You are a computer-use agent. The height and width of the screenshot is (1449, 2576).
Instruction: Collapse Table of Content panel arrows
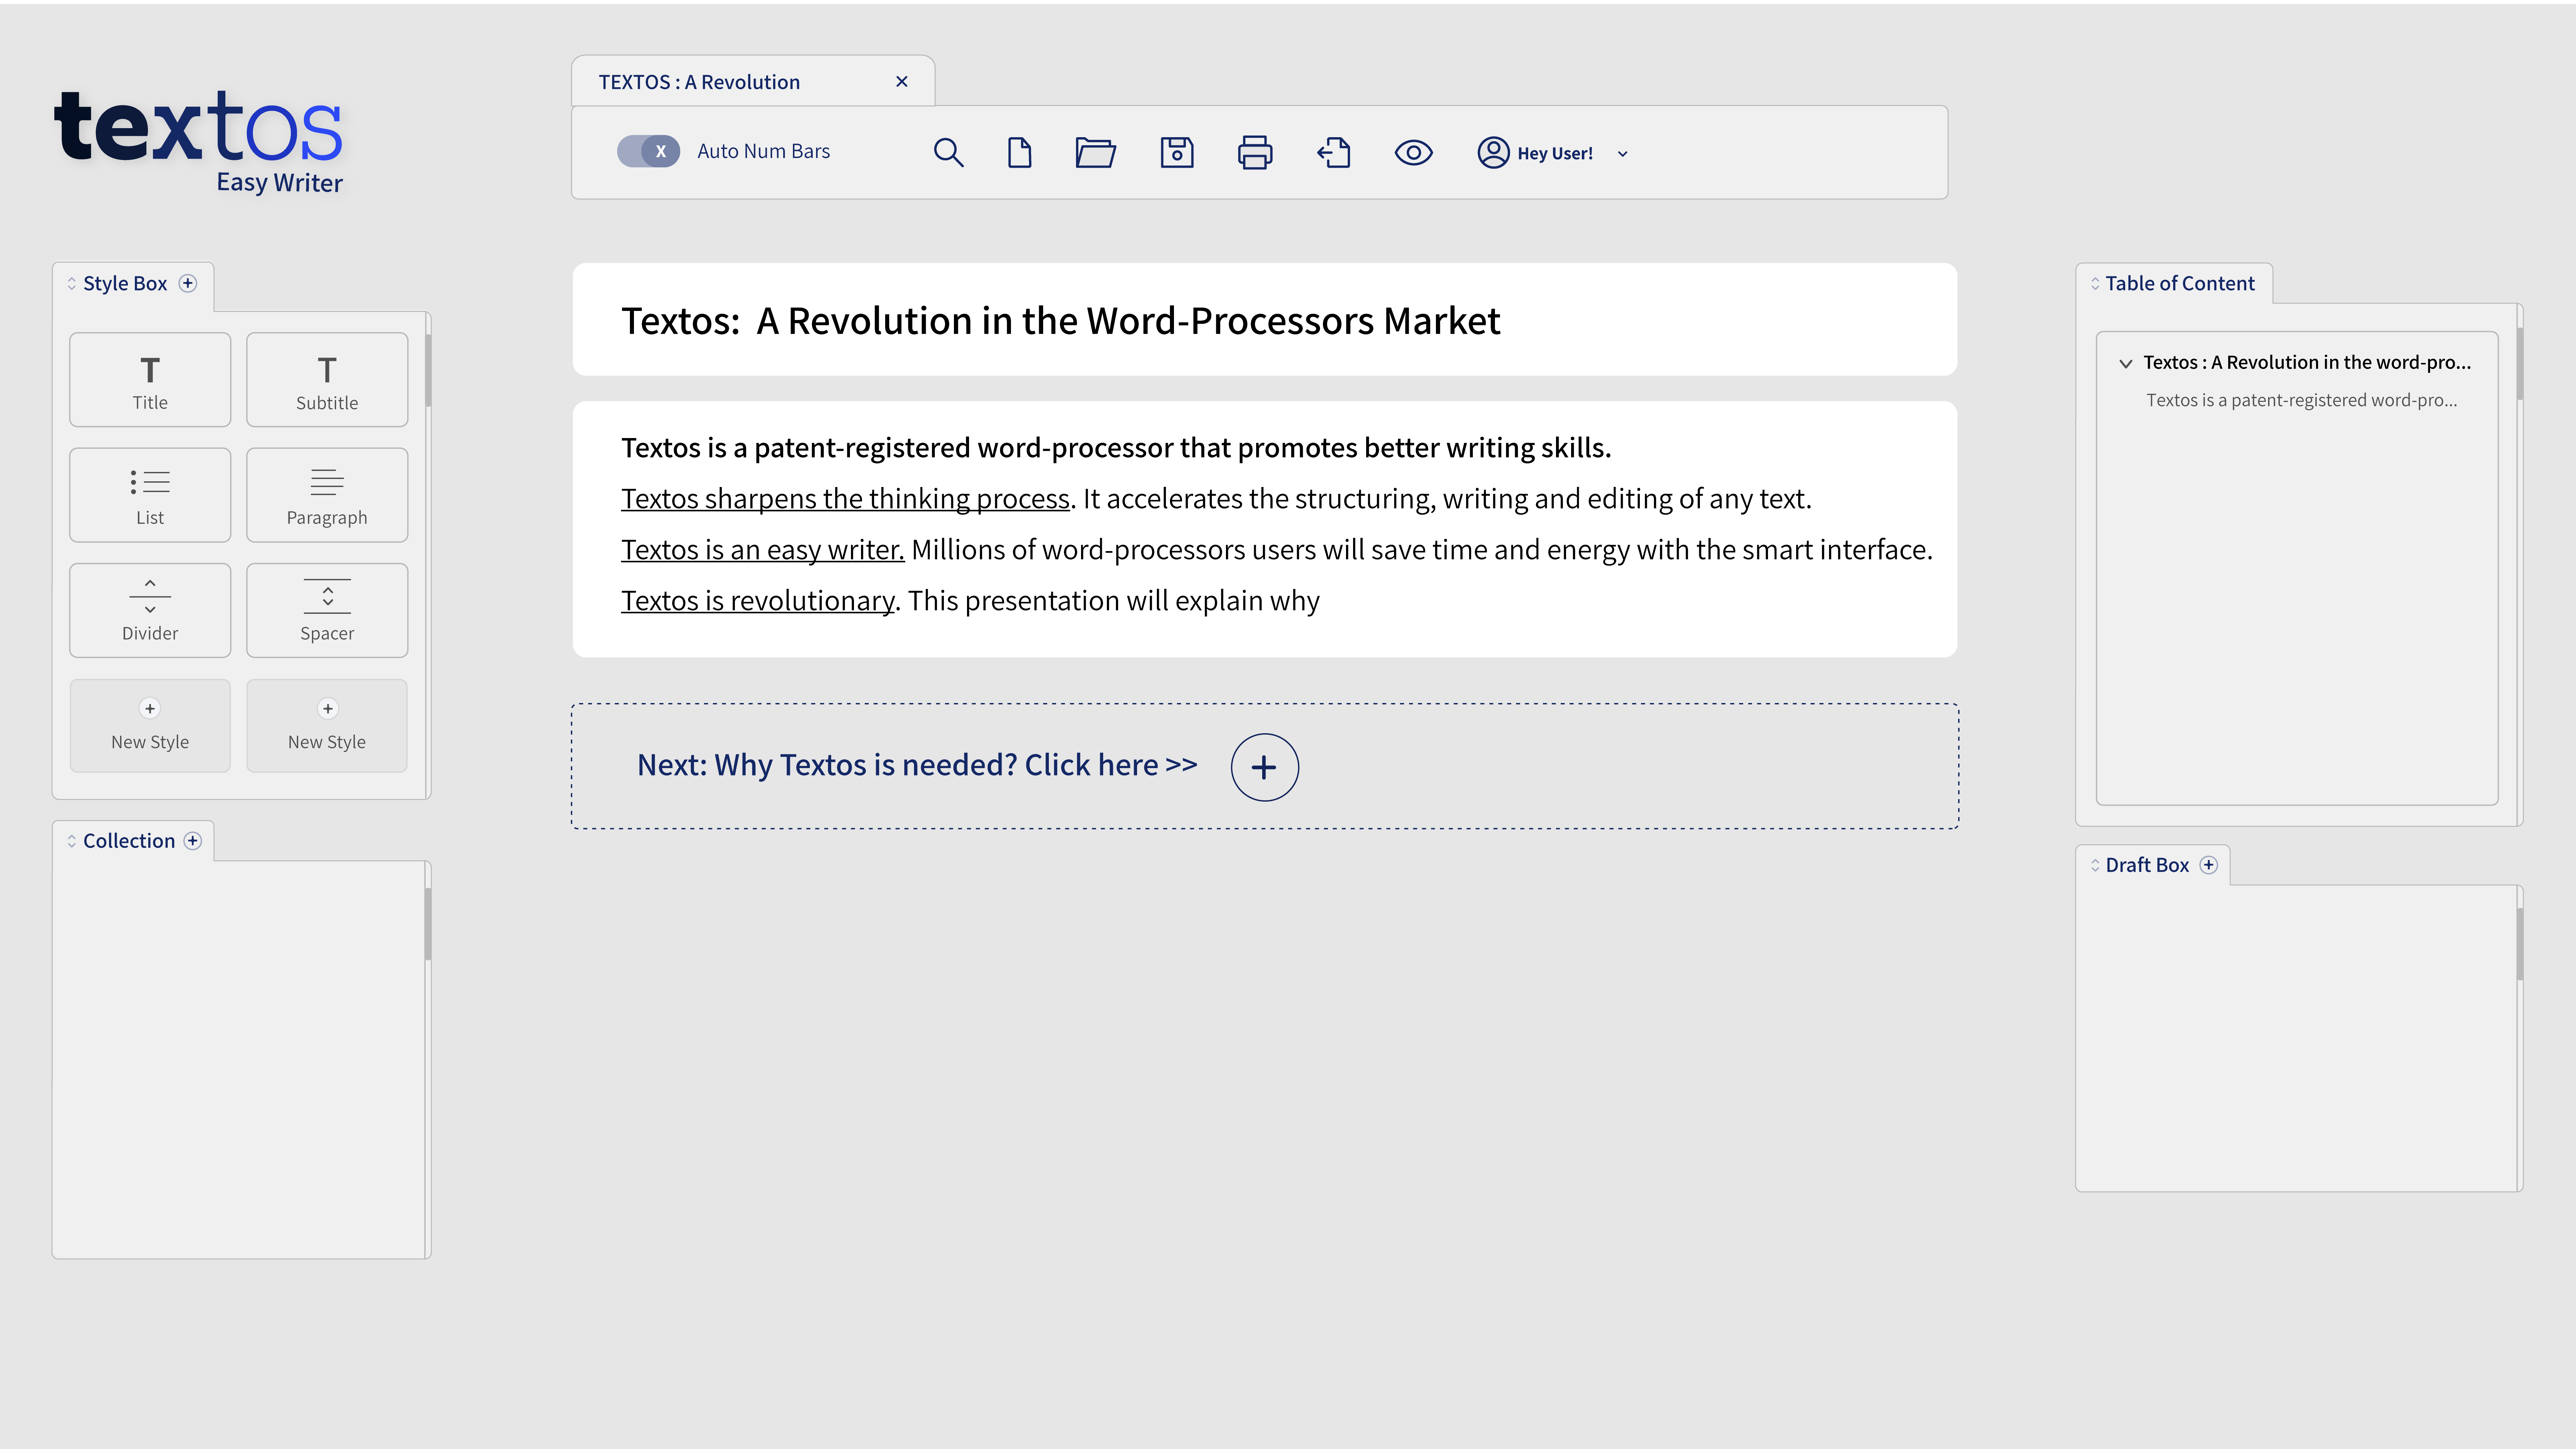[2095, 284]
